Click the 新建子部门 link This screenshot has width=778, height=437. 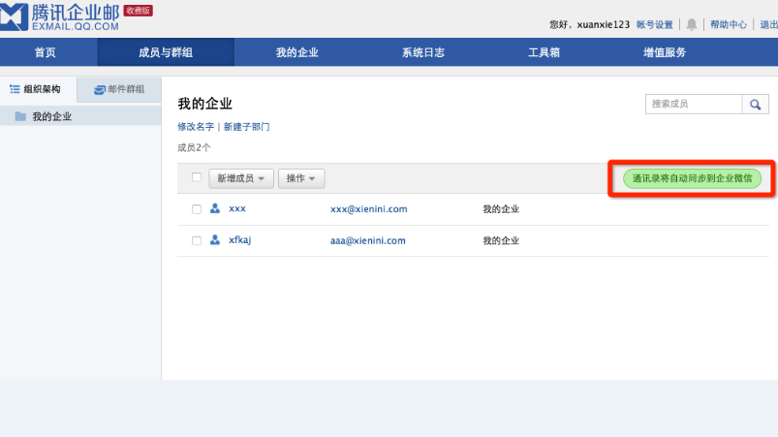pyautogui.click(x=246, y=127)
